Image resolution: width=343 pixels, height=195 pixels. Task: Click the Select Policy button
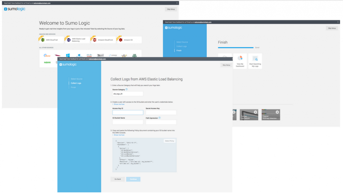[169, 141]
